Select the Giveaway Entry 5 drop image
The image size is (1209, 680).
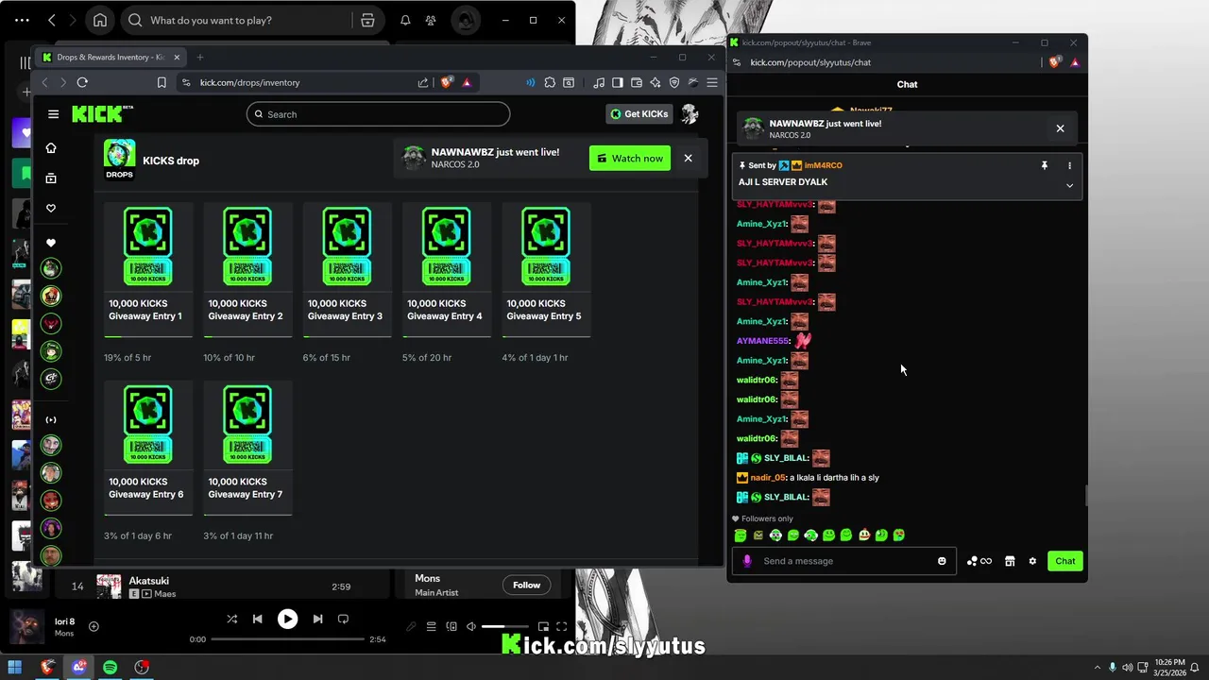click(545, 246)
